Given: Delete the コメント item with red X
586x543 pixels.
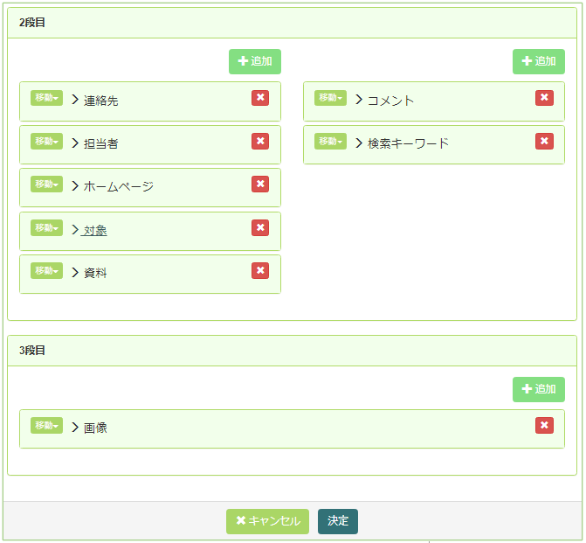Looking at the screenshot, I should (544, 98).
